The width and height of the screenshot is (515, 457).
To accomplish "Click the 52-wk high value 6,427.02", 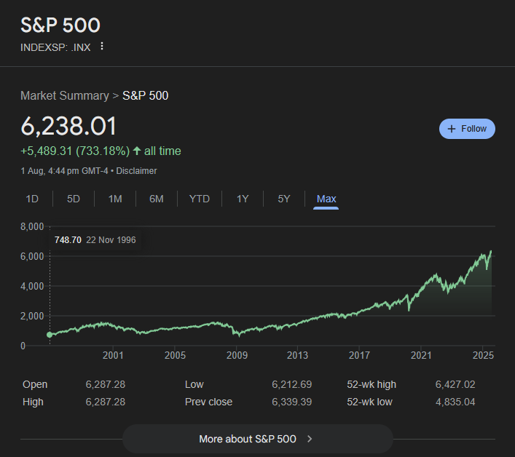I will (455, 384).
